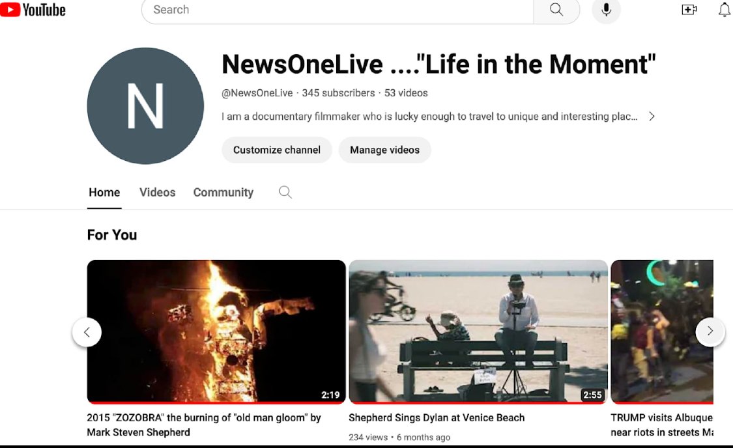Click the Customize channel button

[277, 150]
